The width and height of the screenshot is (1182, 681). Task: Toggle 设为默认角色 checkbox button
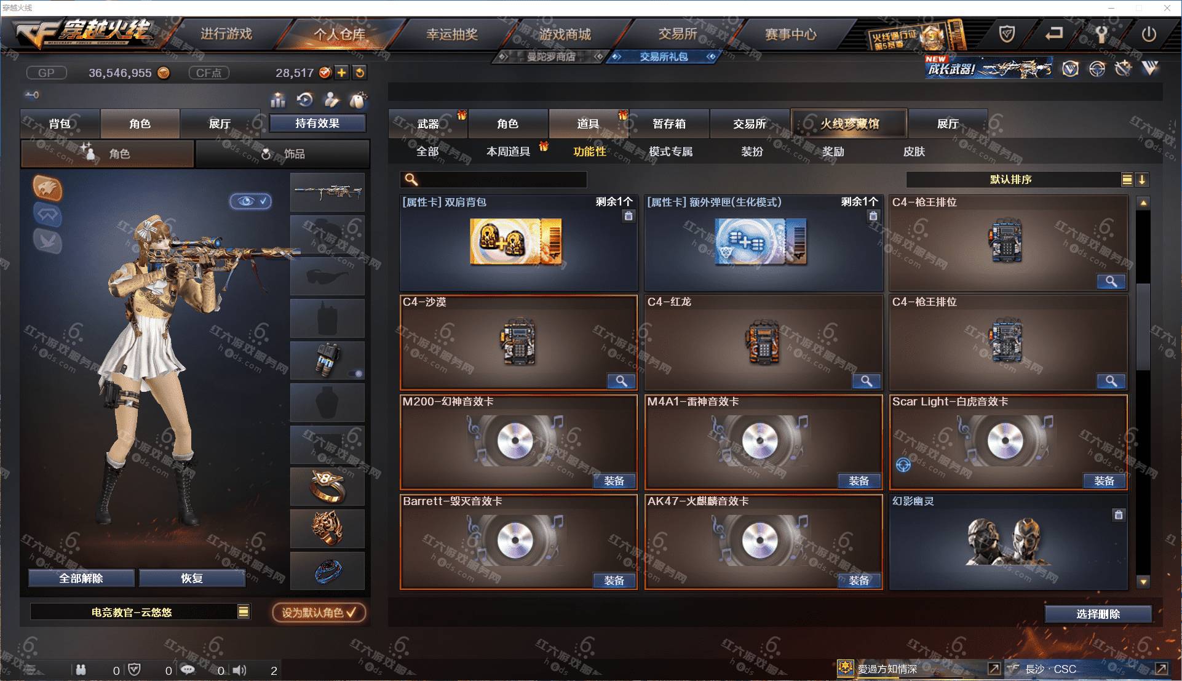pos(319,612)
